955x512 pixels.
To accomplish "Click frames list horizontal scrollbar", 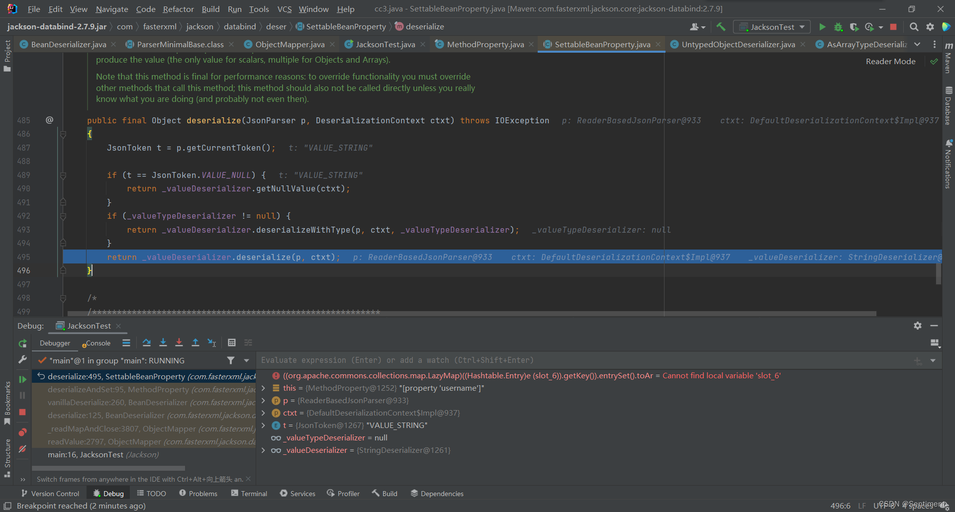I will click(108, 468).
